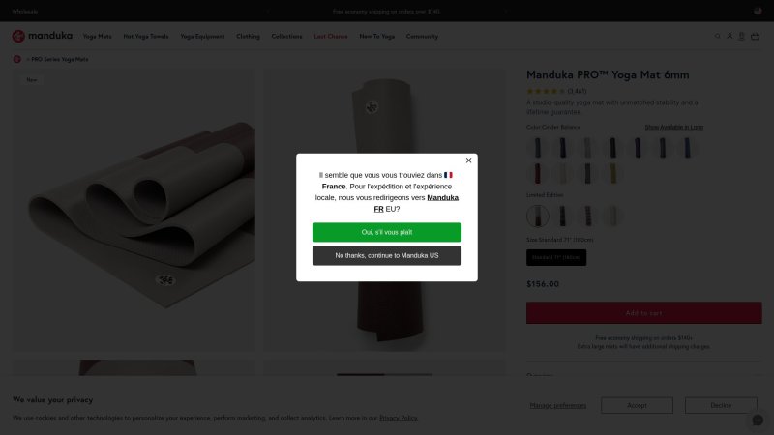This screenshot has width=774, height=435.
Task: Click the country flag icon in top bar
Action: coord(758,11)
